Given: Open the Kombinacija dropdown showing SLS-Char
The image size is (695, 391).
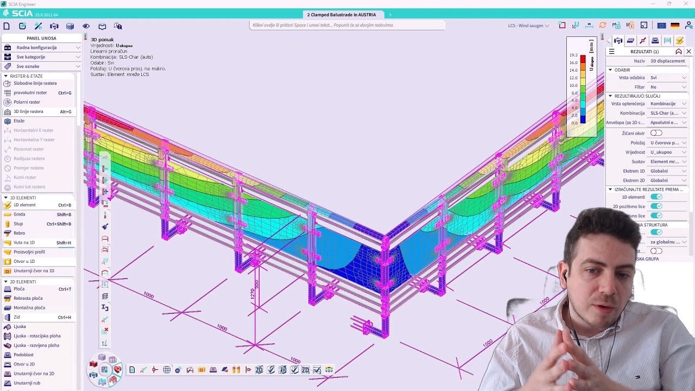Looking at the screenshot, I should pos(668,113).
